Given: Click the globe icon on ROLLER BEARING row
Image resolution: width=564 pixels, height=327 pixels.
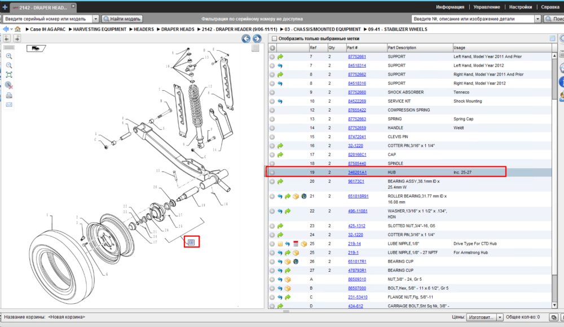Looking at the screenshot, I should (x=304, y=196).
